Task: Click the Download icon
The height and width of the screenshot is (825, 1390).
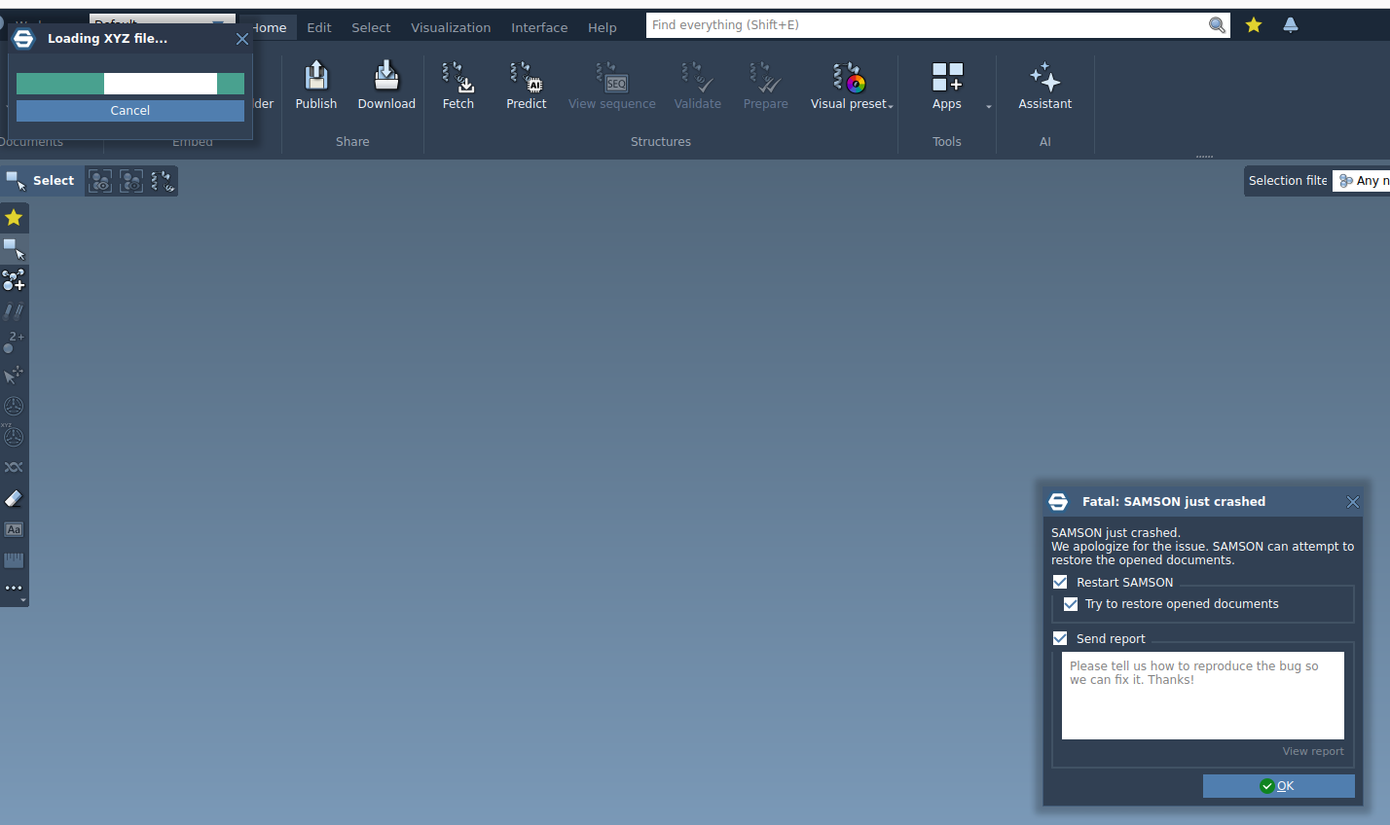Action: coord(386,76)
